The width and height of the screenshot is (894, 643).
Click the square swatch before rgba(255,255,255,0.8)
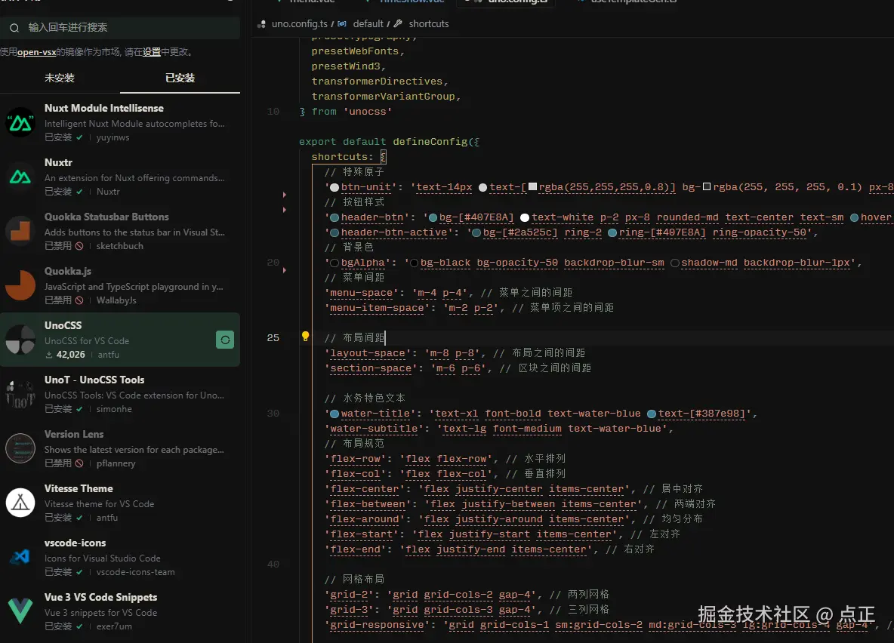tap(532, 186)
